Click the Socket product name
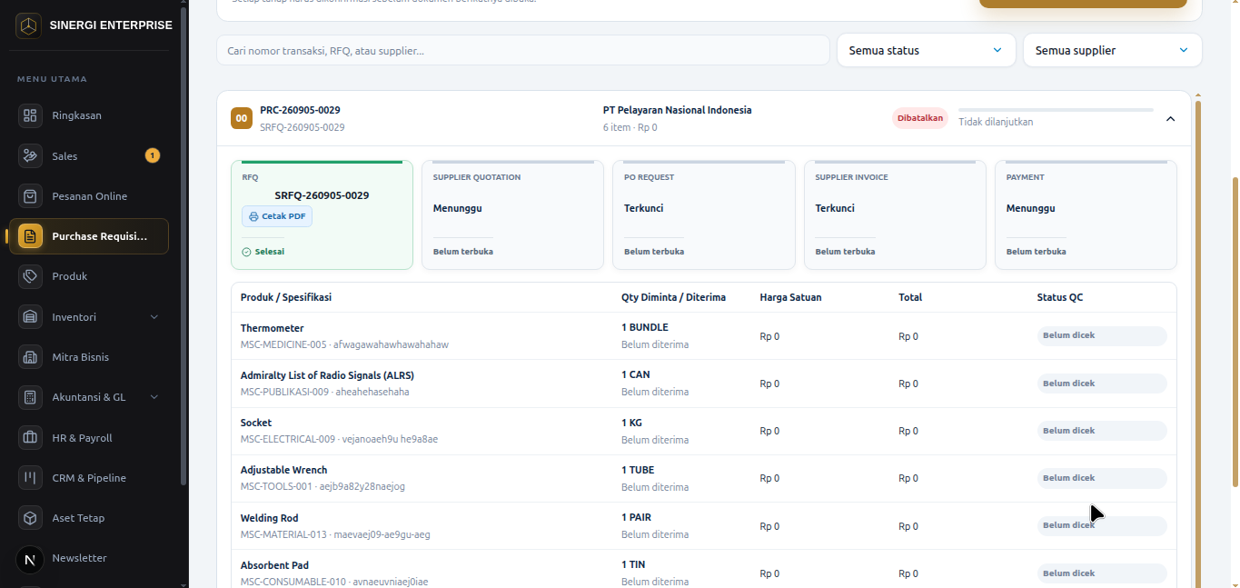This screenshot has height=588, width=1240. pos(256,423)
